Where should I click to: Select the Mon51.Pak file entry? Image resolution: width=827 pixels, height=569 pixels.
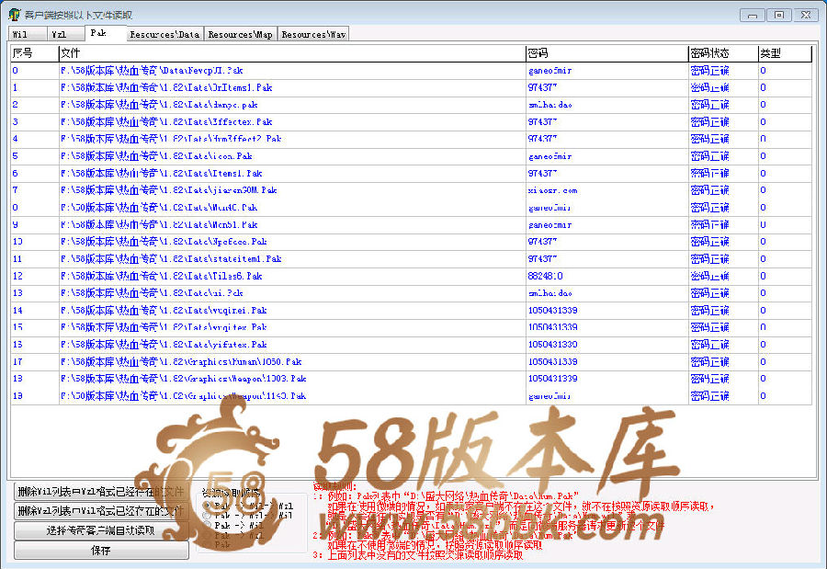point(159,224)
